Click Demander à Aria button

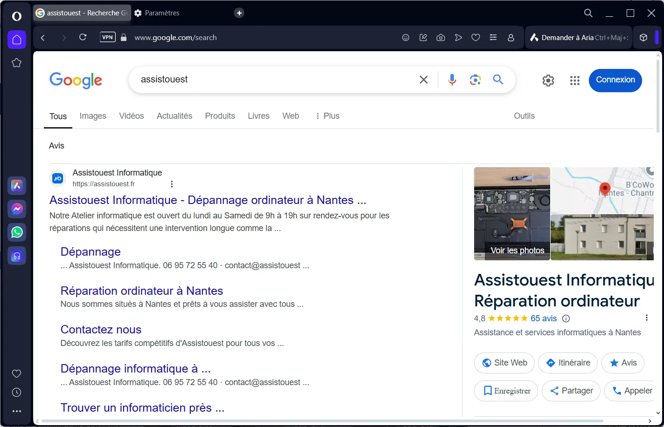coord(579,38)
